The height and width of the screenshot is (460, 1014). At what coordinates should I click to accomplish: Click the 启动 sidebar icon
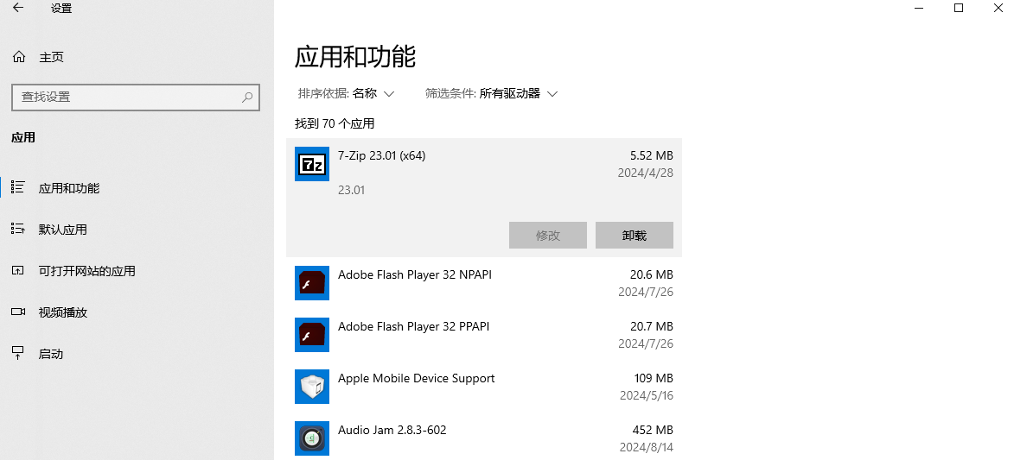point(18,353)
